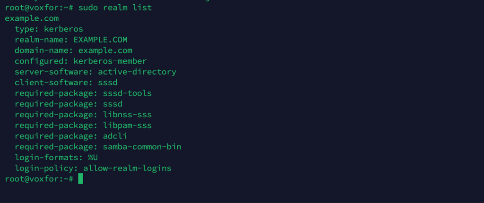The image size is (484, 203).
Task: Click the libnss-sss package name
Action: click(x=128, y=115)
